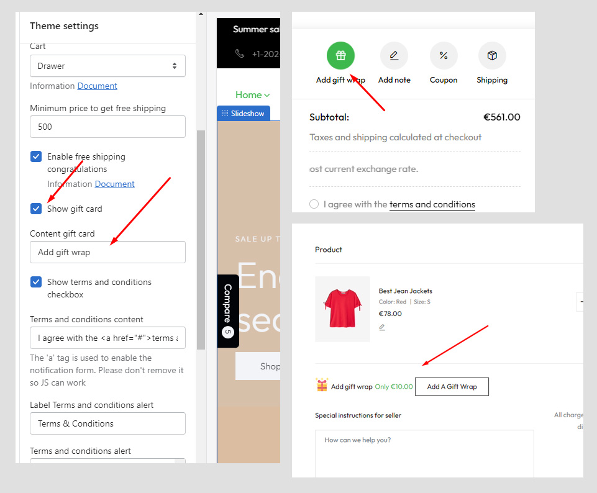Image resolution: width=597 pixels, height=493 pixels.
Task: Click scroll up arrow in settings panel
Action: click(201, 14)
